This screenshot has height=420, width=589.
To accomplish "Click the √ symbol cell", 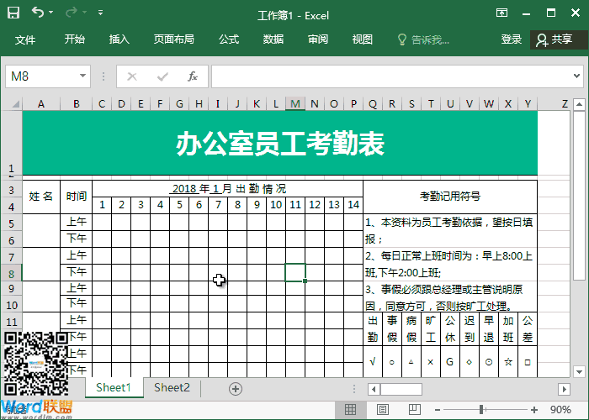I will pos(373,362).
